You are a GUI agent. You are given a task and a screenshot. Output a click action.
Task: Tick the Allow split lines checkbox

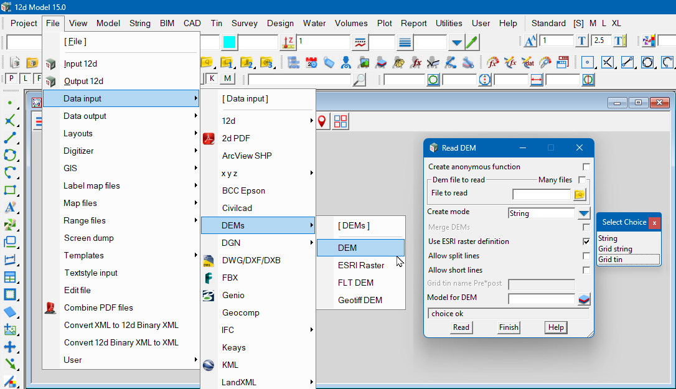586,256
